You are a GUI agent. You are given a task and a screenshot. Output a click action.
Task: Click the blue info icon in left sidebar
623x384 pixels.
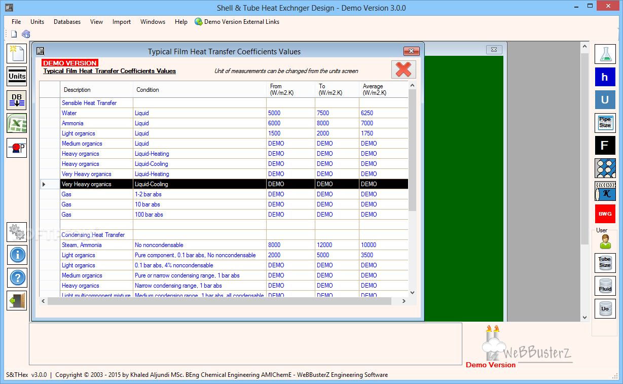click(x=17, y=255)
